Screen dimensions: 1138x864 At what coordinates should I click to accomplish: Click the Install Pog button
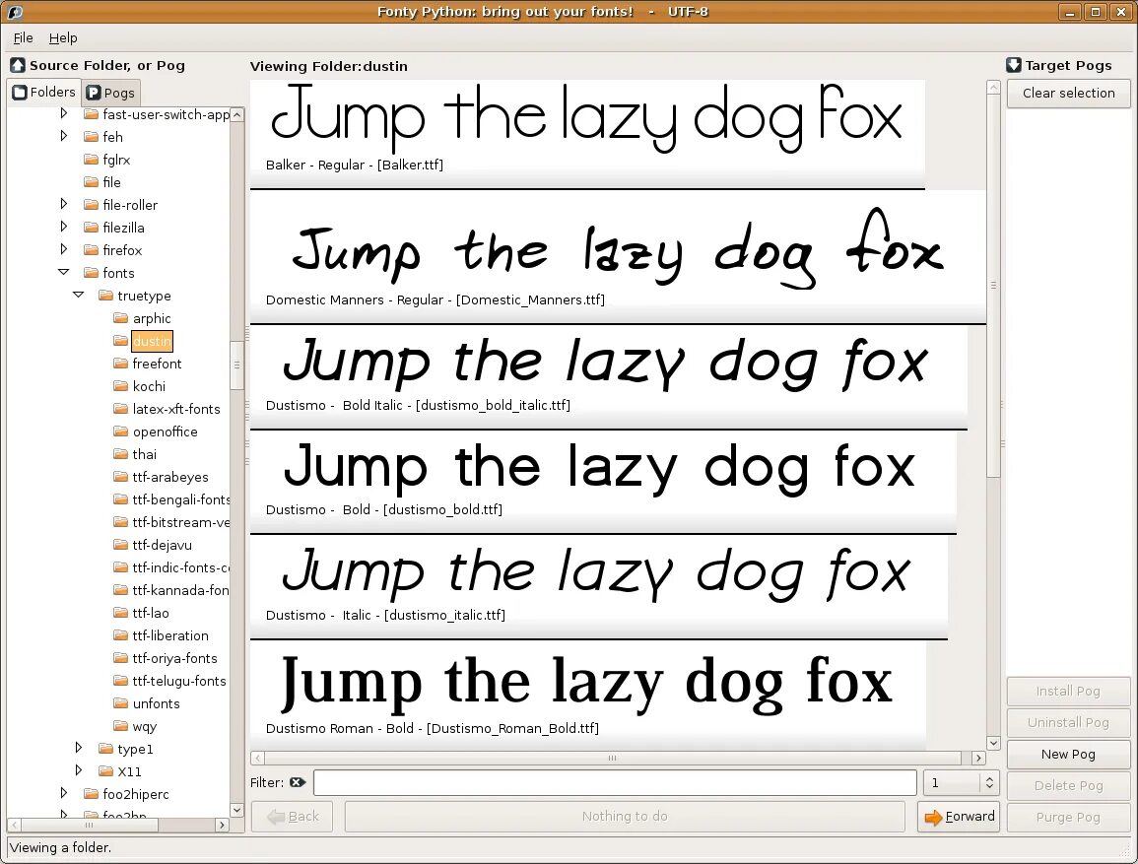1068,692
